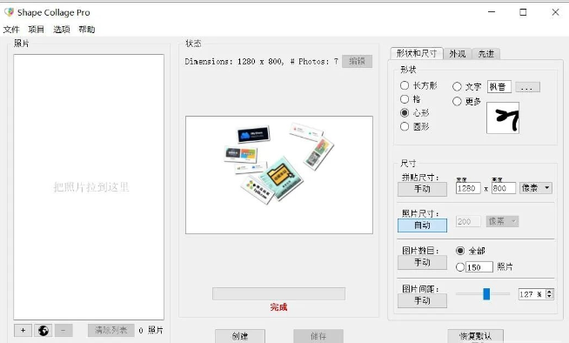The width and height of the screenshot is (569, 343).
Task: Switch to the 先进 tab
Action: coord(485,54)
